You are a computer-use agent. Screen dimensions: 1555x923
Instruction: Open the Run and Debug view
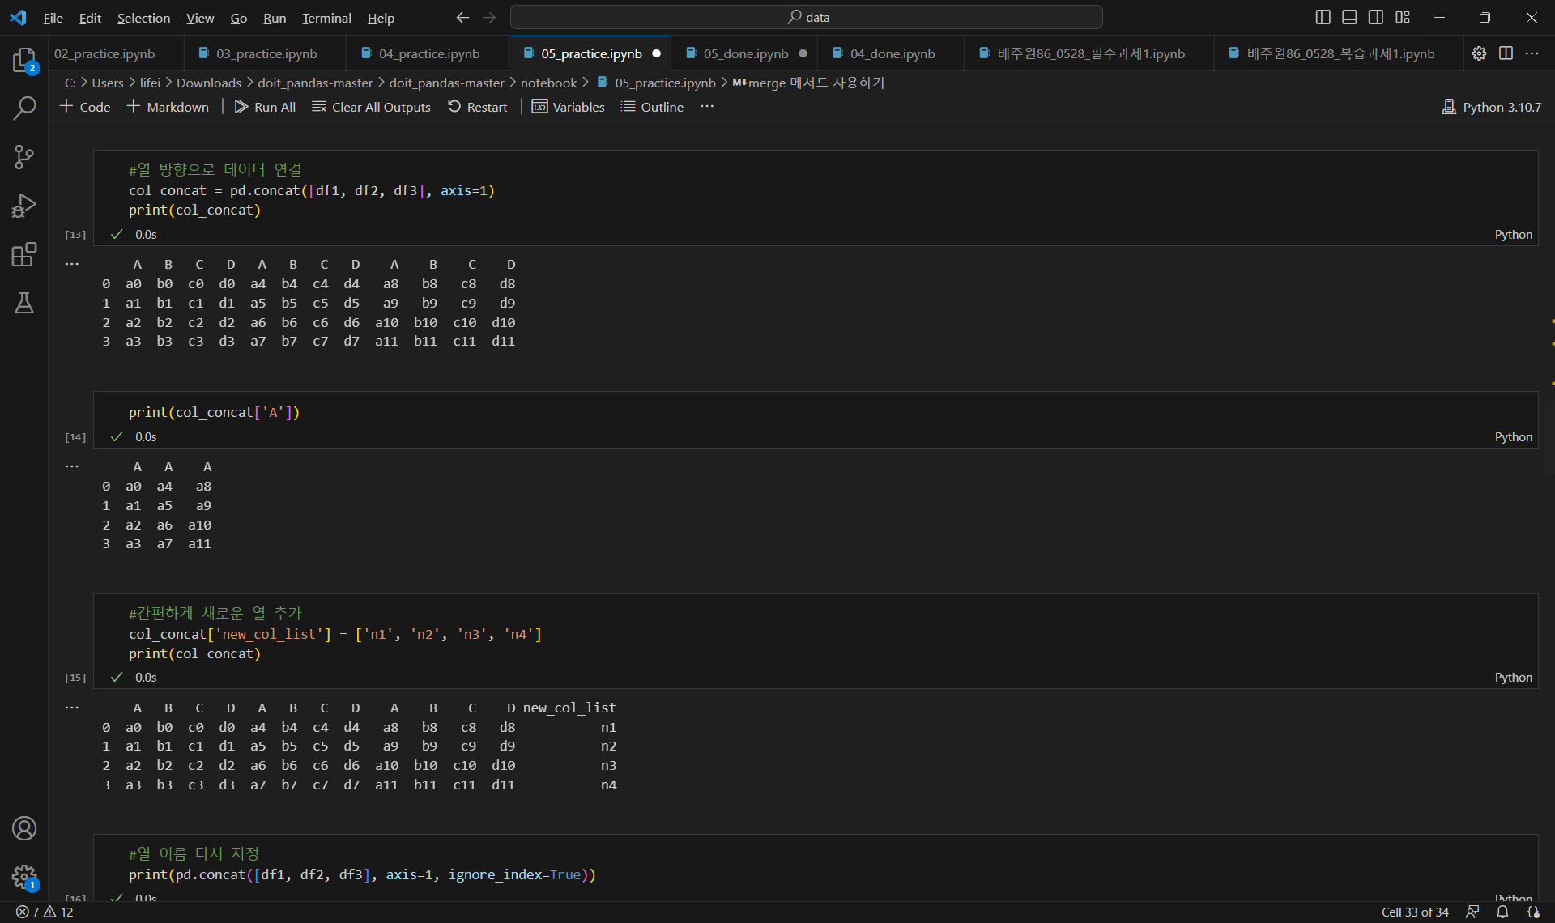click(x=24, y=206)
